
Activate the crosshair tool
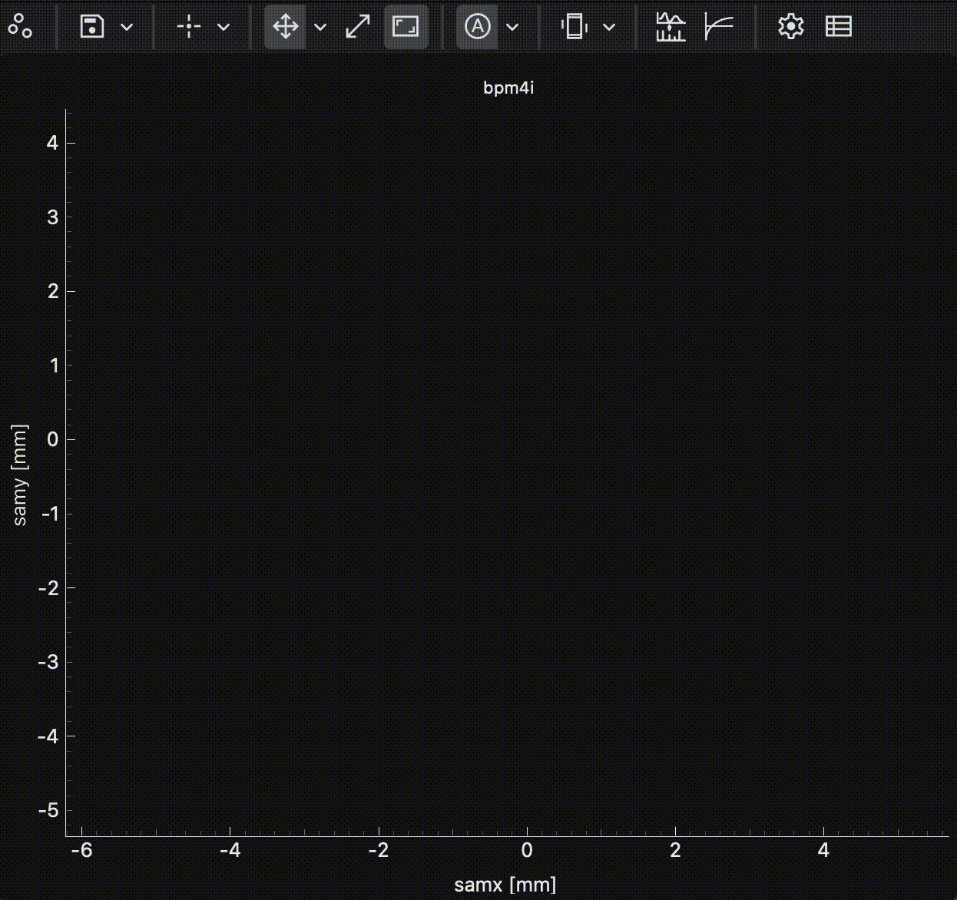188,27
